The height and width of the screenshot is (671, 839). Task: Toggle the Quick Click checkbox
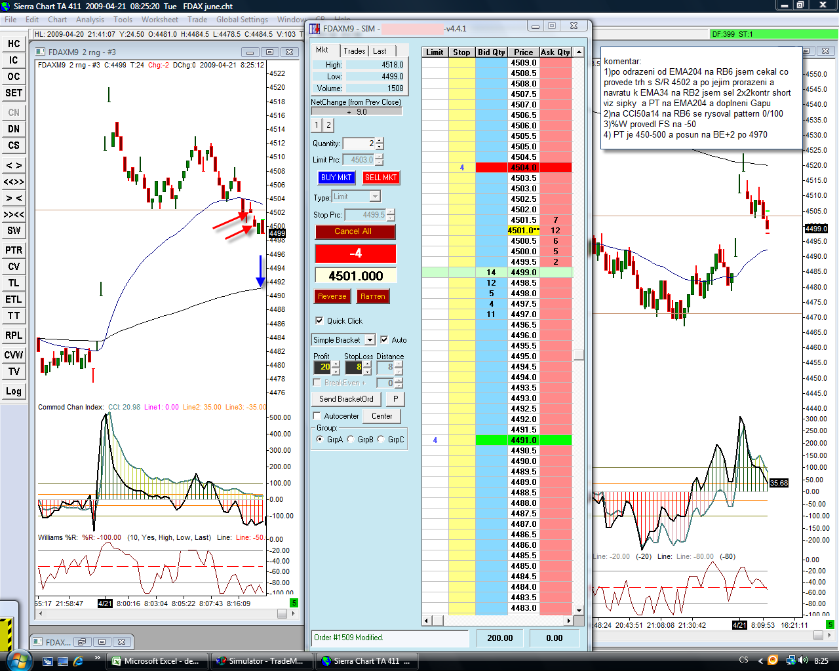pyautogui.click(x=319, y=321)
